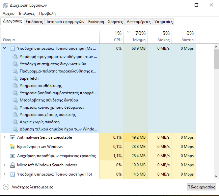Click gear icon beside Υπηρεσία κοινής χρήσης δεδομένων
The height and width of the screenshot is (196, 219).
(15, 108)
